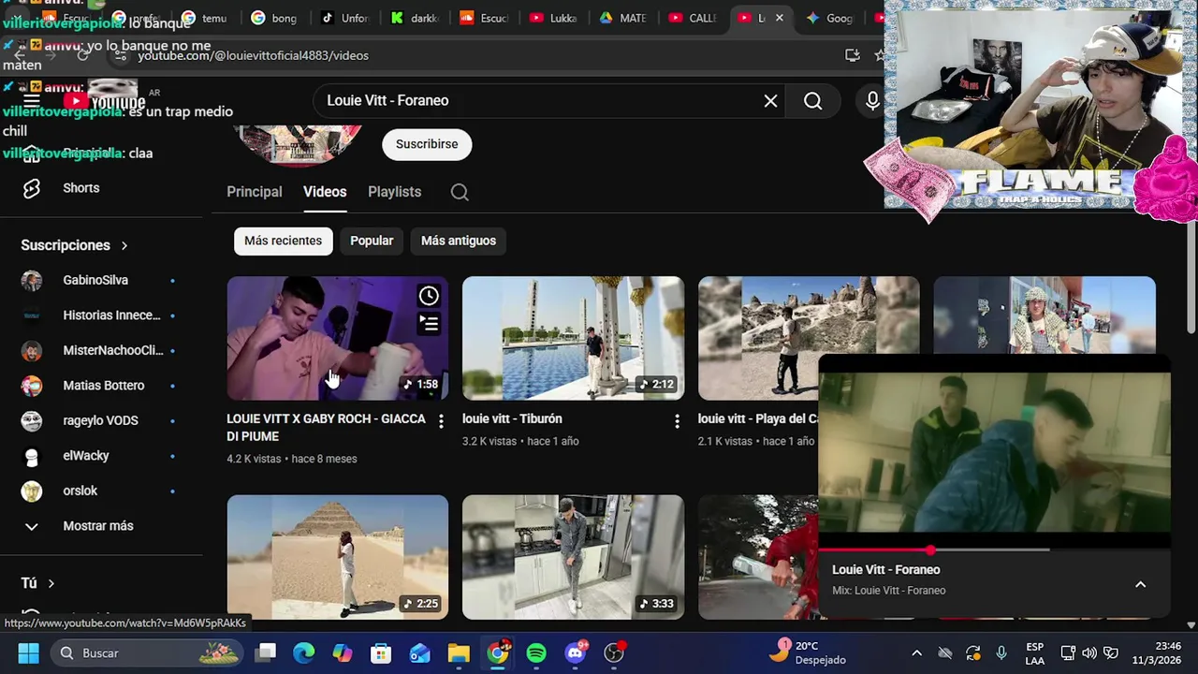Screen dimensions: 1198x674
Task: Sort videos by Más antiguos
Action: click(459, 241)
